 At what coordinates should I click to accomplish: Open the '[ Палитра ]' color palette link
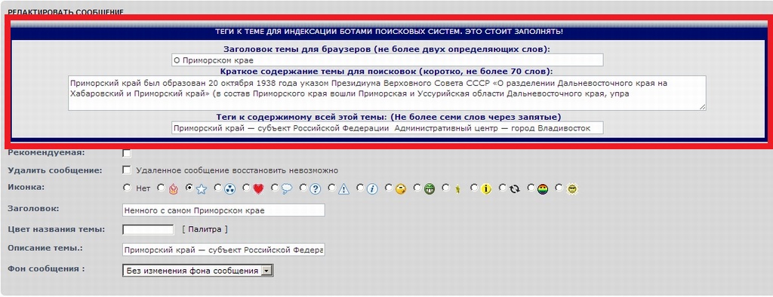point(205,229)
